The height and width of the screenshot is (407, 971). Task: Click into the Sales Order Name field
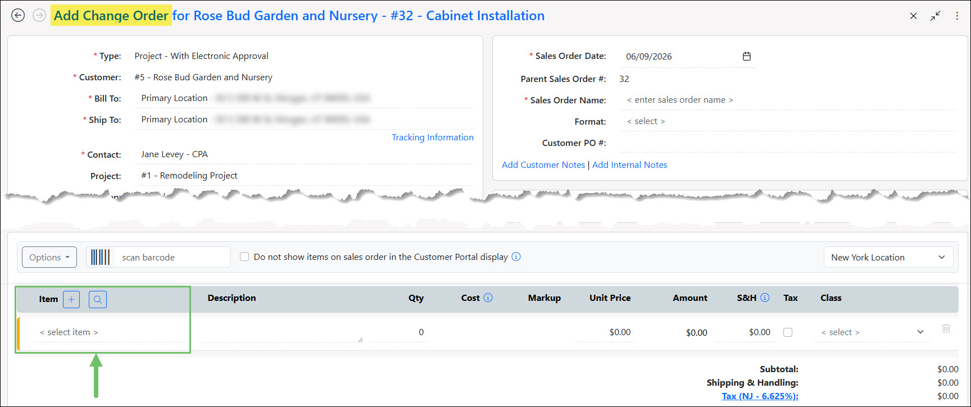(x=788, y=100)
